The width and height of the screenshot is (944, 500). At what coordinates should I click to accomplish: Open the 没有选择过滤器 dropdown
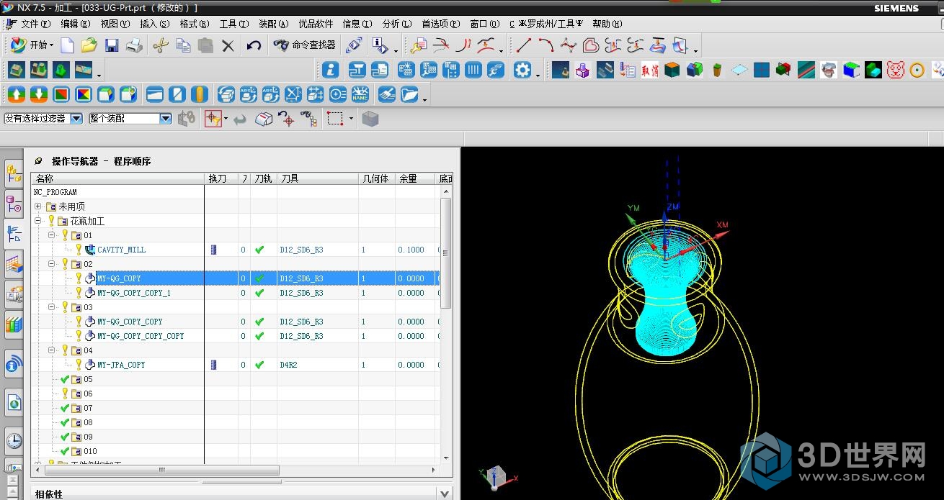[76, 119]
